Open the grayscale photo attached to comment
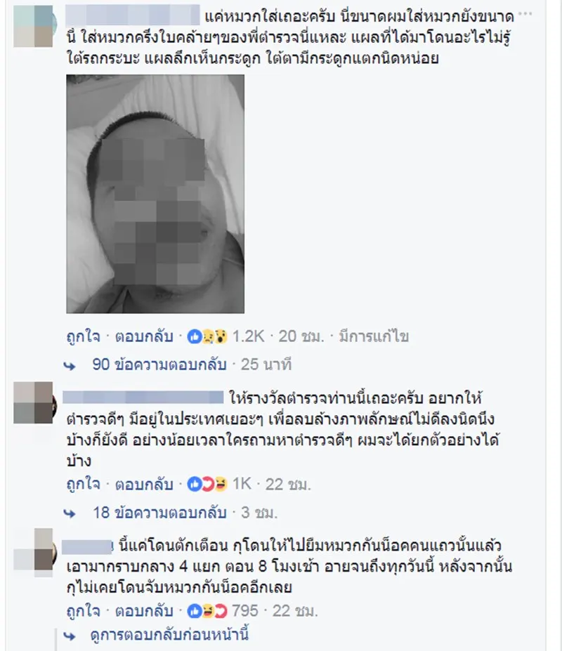Screen dimensions: 562x651 click(x=155, y=194)
